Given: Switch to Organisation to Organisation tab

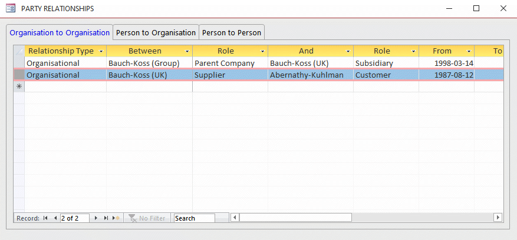Looking at the screenshot, I should tap(60, 32).
